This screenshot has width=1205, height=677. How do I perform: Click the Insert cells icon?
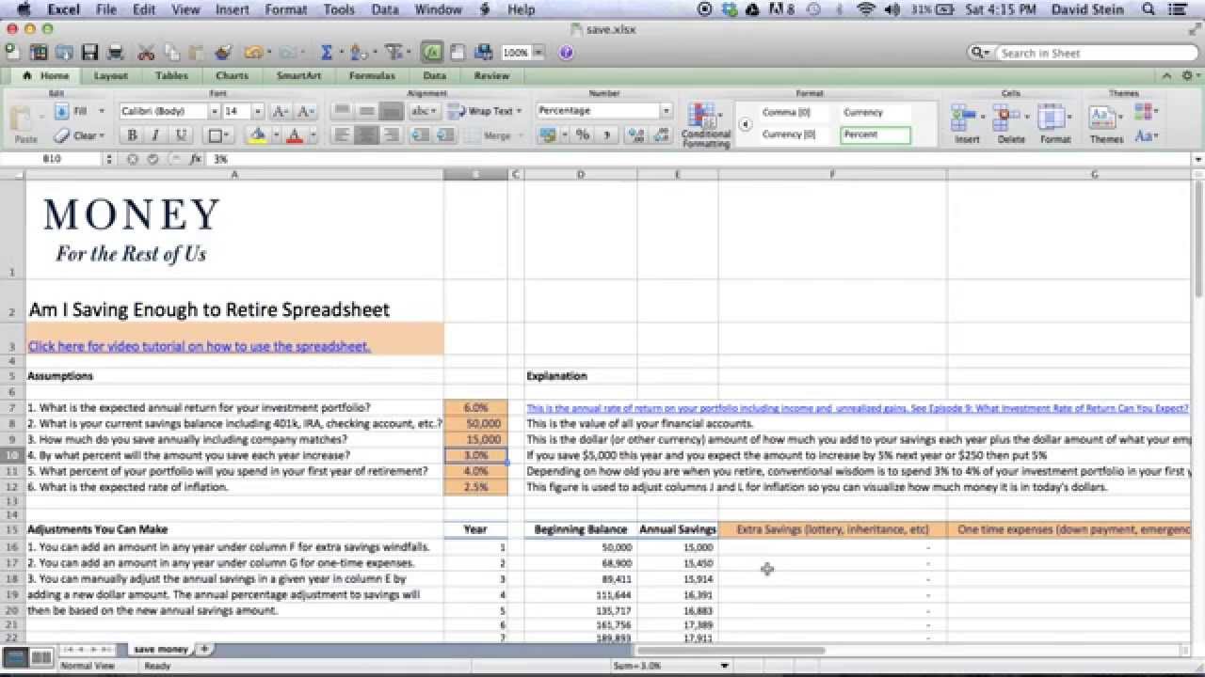tap(963, 118)
